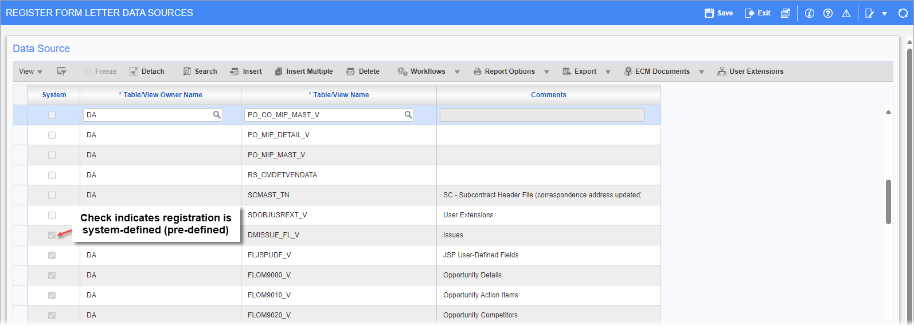Click the refresh circle icon in header
Screen dimensions: 914x326
coord(903,13)
